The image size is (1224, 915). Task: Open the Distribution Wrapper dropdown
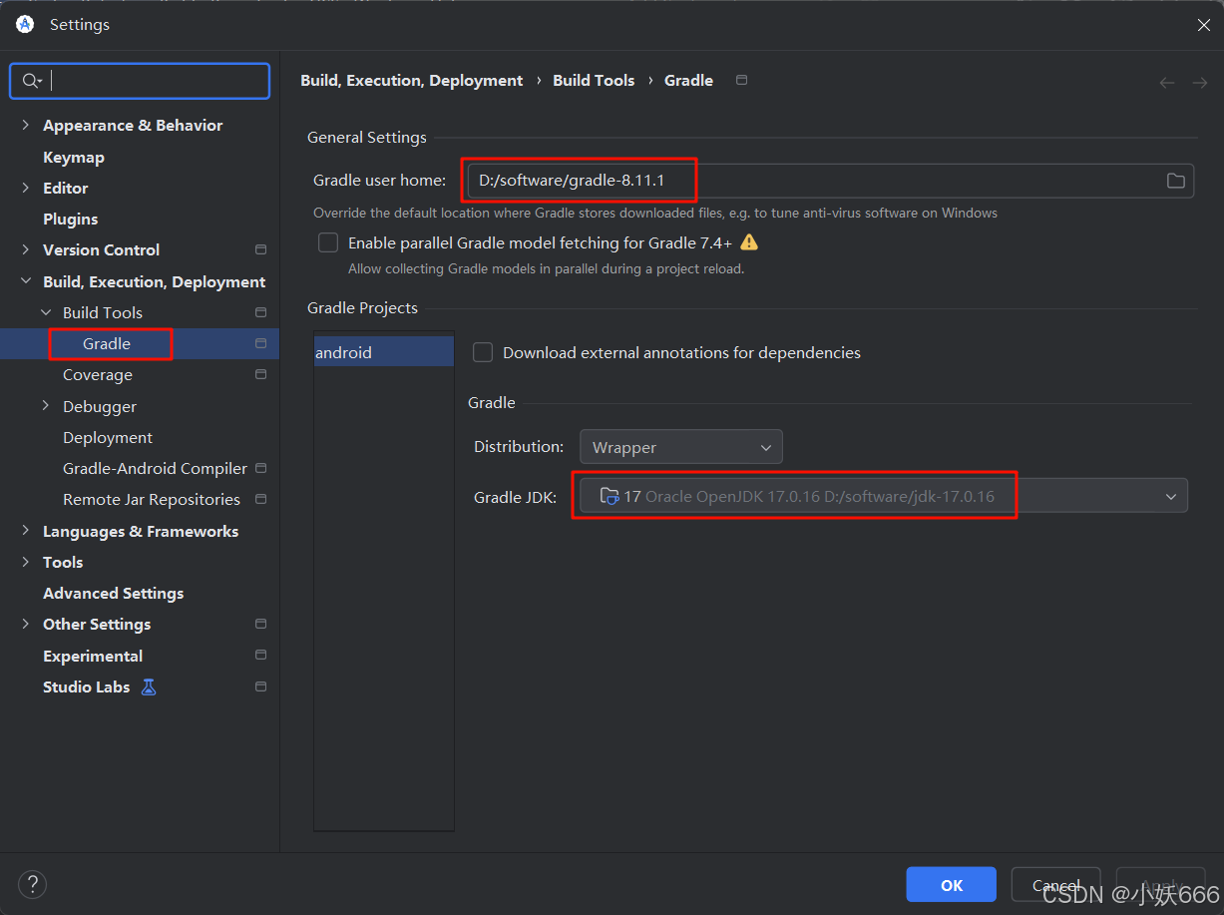click(x=681, y=447)
